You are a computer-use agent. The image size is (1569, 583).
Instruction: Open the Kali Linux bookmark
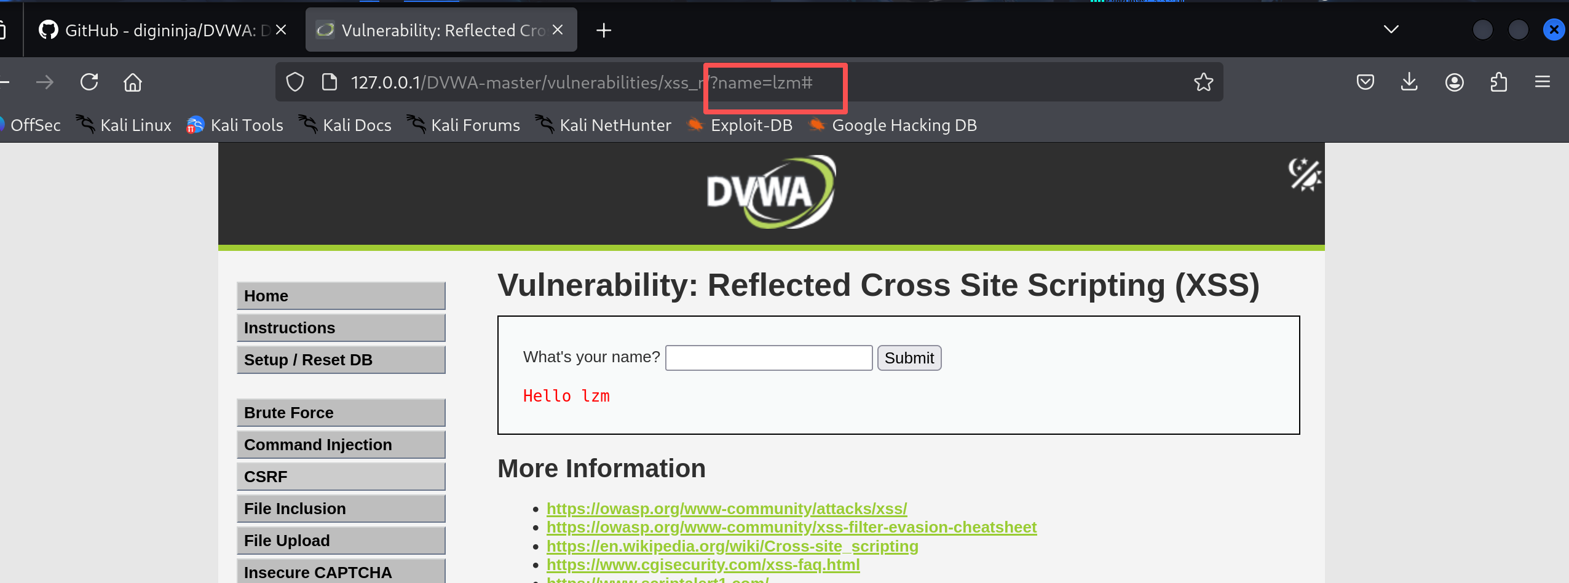click(124, 125)
